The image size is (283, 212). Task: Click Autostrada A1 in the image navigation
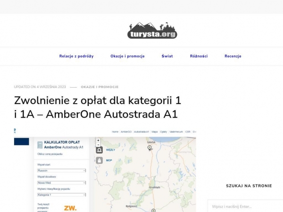pyautogui.click(x=141, y=132)
